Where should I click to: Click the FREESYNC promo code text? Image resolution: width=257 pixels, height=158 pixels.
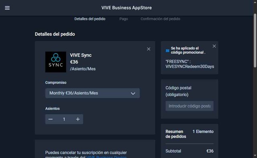190,64
